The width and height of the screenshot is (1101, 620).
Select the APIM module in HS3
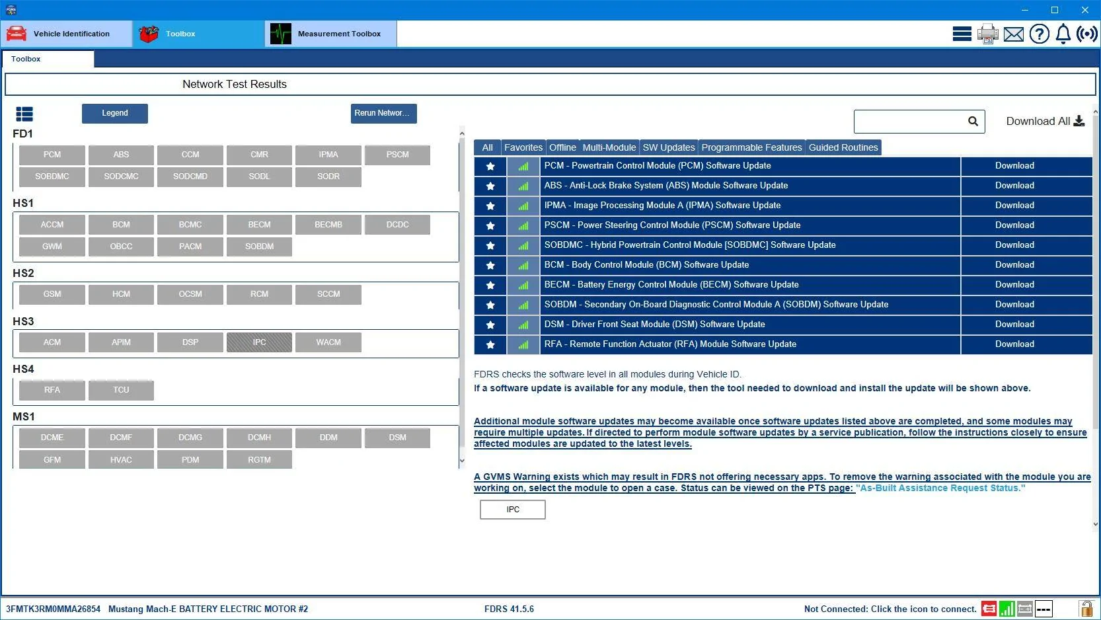(x=121, y=342)
